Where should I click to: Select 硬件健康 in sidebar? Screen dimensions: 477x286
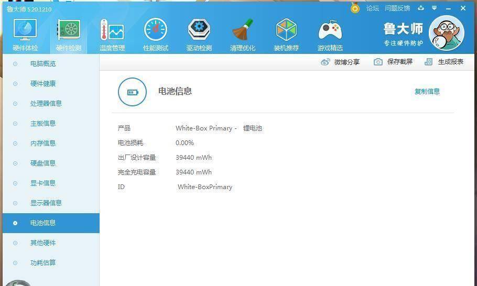coord(51,84)
